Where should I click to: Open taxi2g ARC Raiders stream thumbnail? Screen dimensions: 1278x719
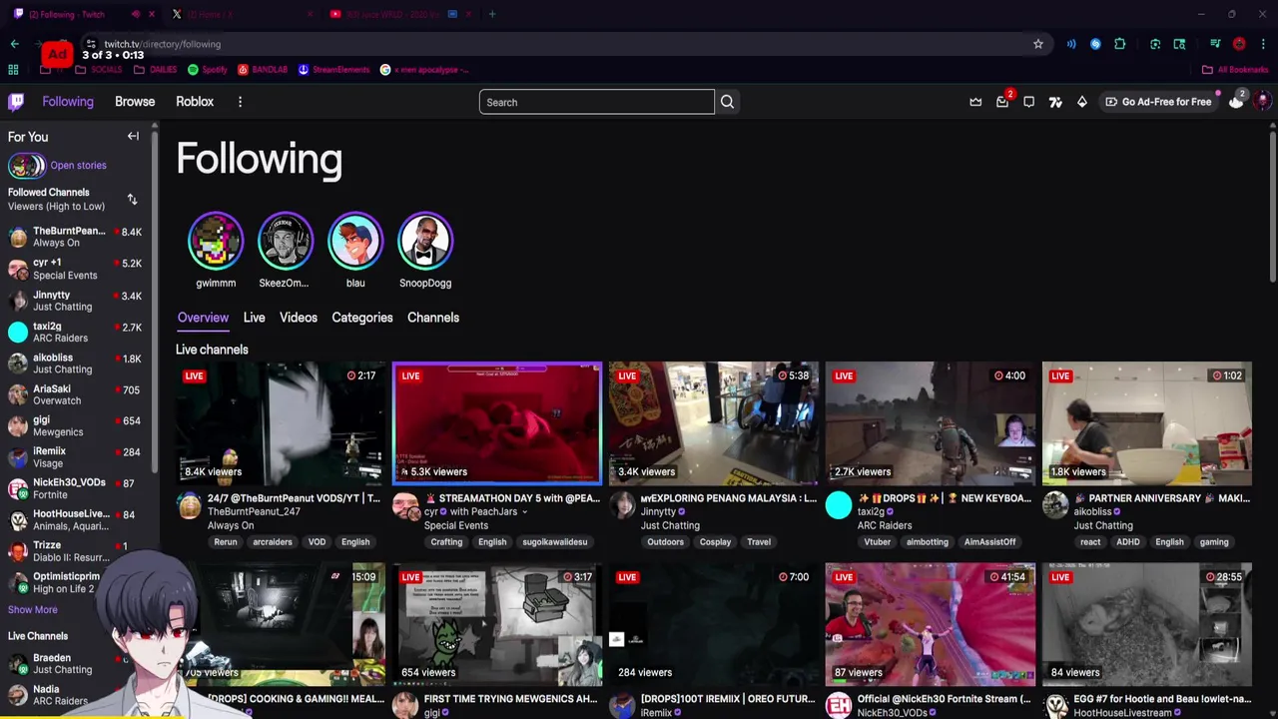(x=931, y=423)
